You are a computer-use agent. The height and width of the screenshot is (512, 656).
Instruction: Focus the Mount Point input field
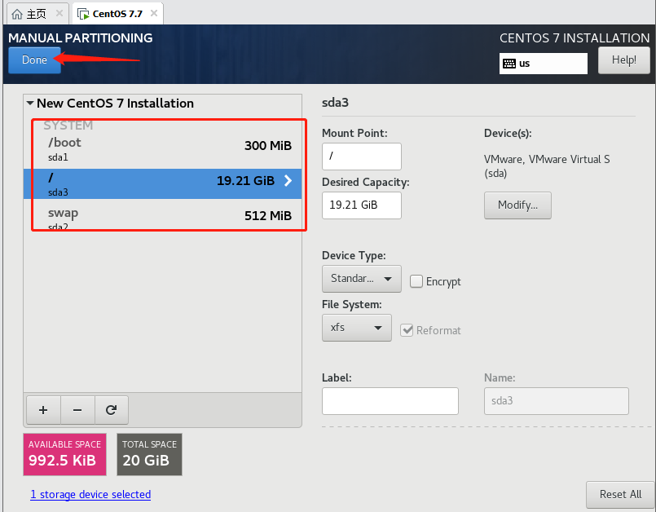tap(362, 157)
